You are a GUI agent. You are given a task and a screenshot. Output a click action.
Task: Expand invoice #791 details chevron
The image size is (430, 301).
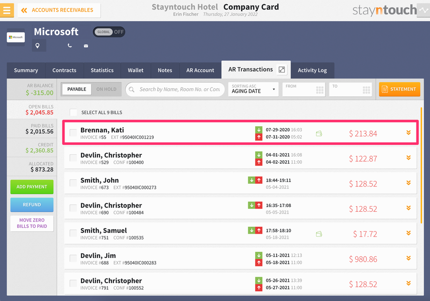408,283
